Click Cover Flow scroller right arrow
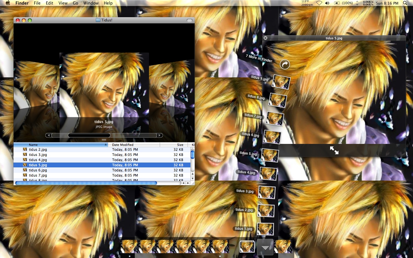This screenshot has height=258, width=413. point(160,135)
